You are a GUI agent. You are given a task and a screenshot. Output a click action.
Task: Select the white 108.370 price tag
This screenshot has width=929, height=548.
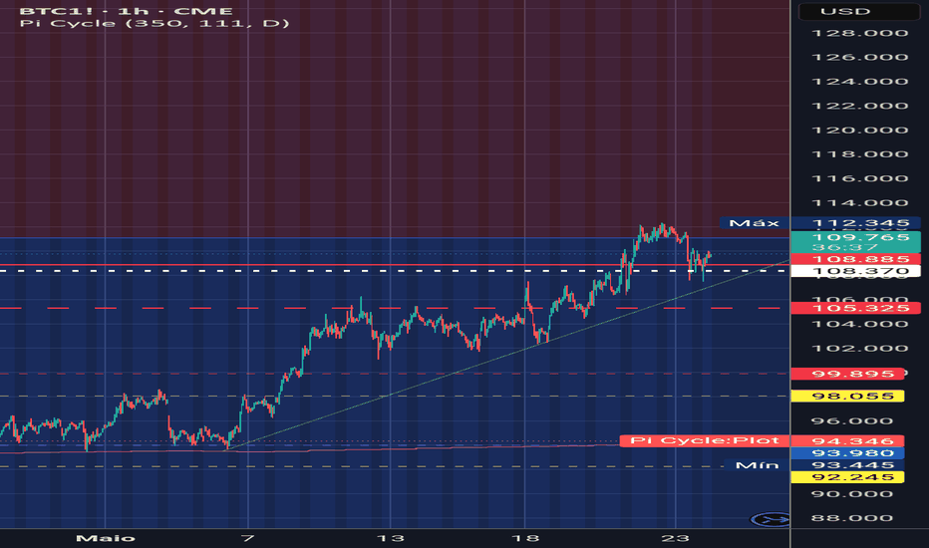click(x=855, y=271)
